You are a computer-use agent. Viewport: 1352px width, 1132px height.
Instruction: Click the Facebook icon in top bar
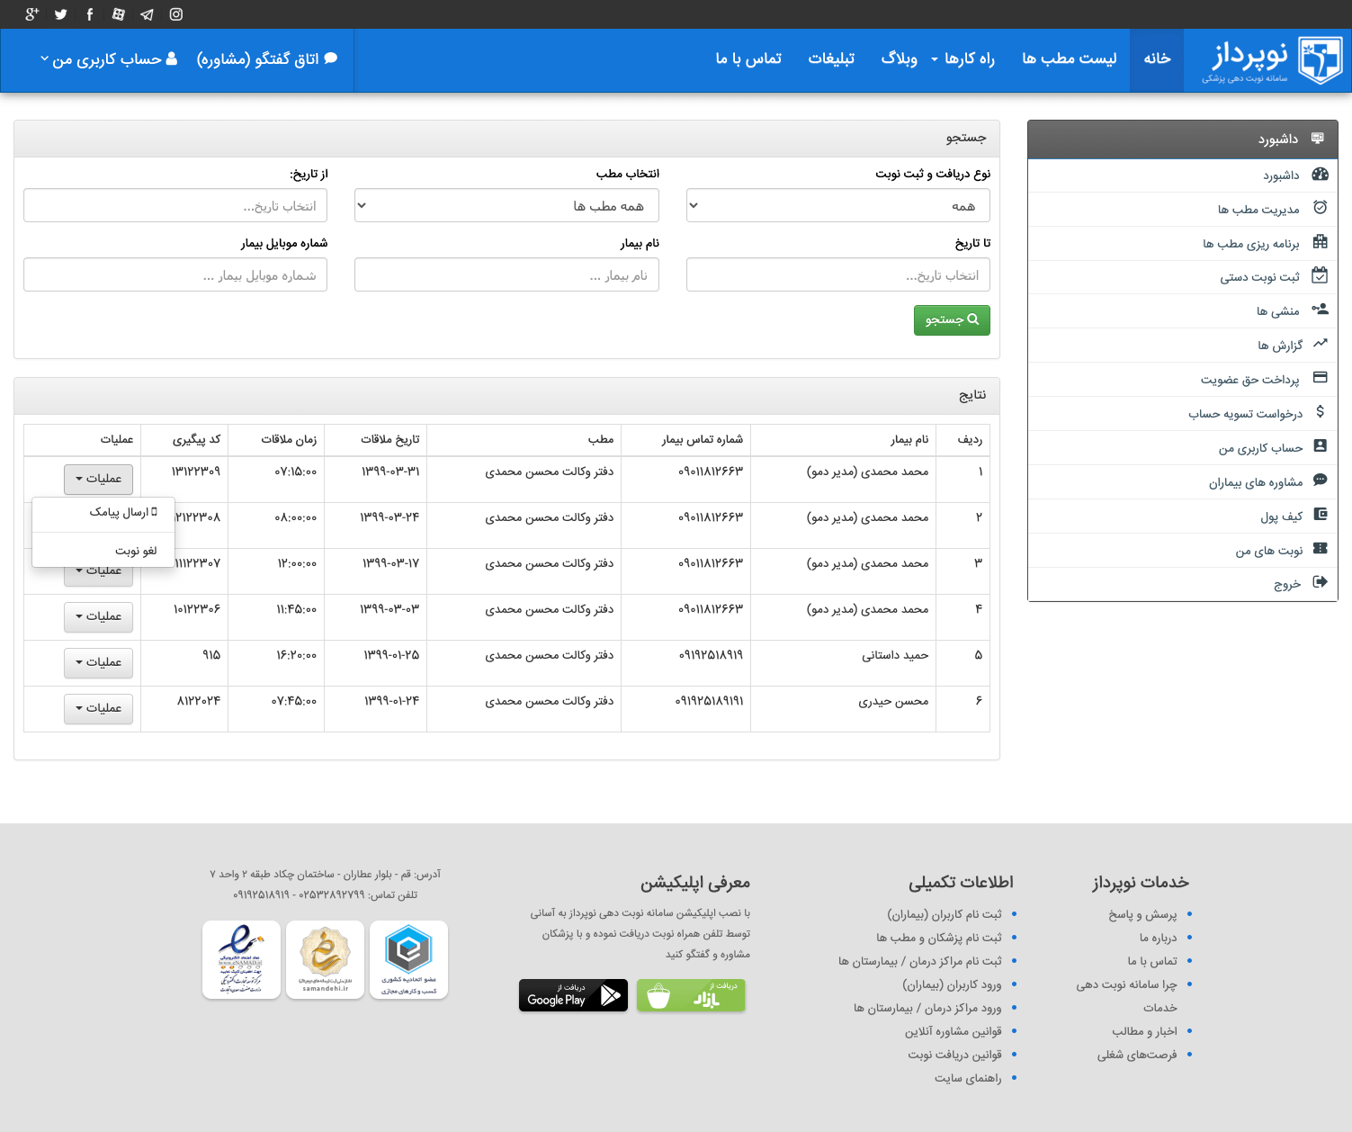pyautogui.click(x=90, y=14)
